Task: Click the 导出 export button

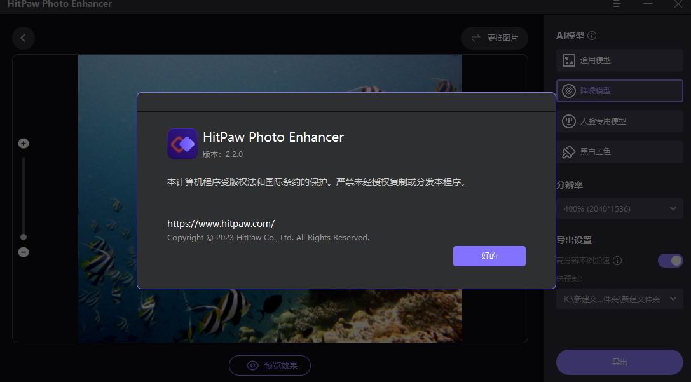Action: coord(620,362)
